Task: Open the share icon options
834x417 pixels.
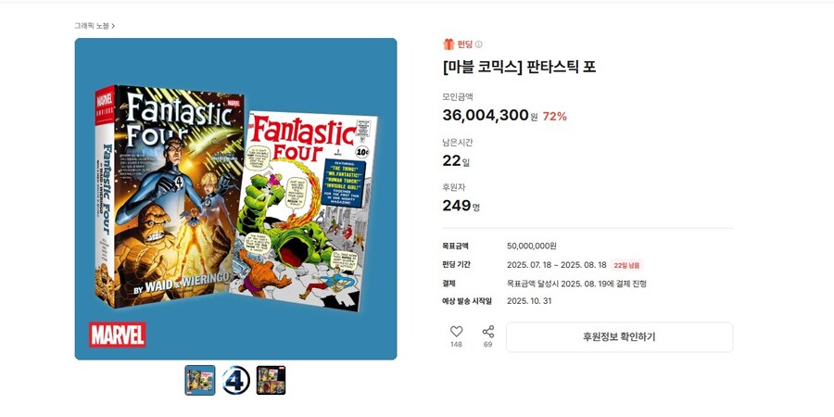Action: [x=487, y=332]
